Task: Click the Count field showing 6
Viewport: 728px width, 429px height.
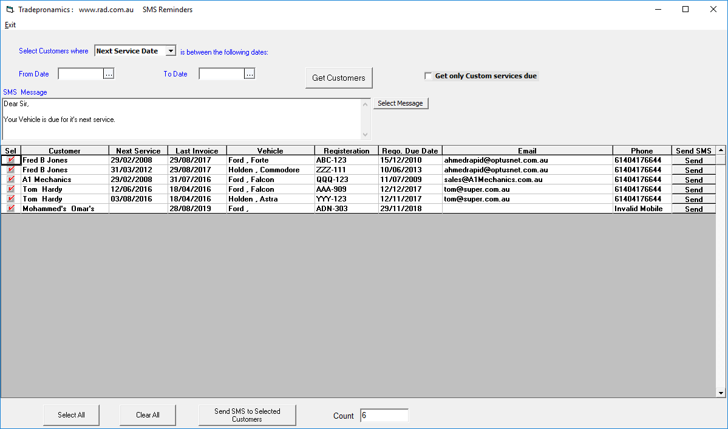Action: [x=384, y=416]
